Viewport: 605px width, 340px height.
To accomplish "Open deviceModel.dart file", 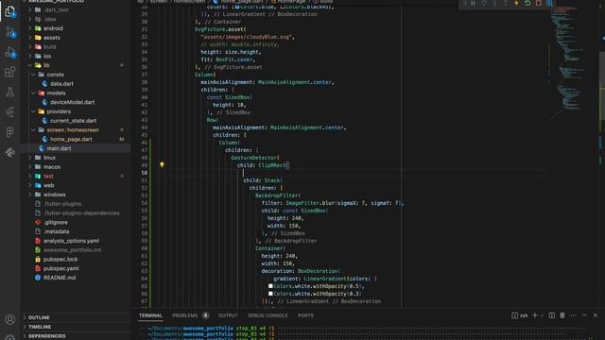I will tap(73, 102).
